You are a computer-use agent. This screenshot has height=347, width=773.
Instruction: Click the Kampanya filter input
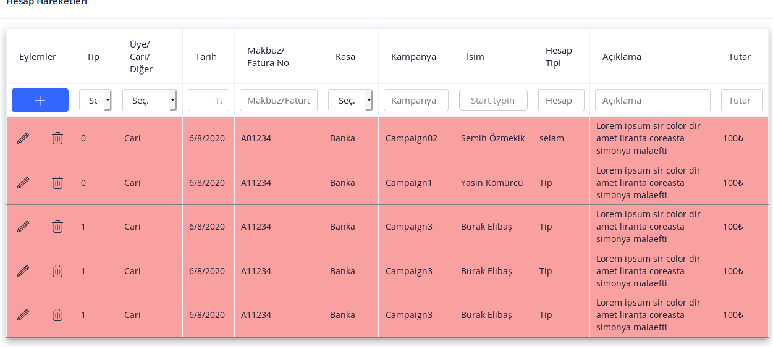[416, 100]
